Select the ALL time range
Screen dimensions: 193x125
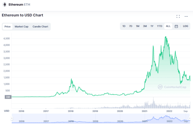tap(168, 26)
